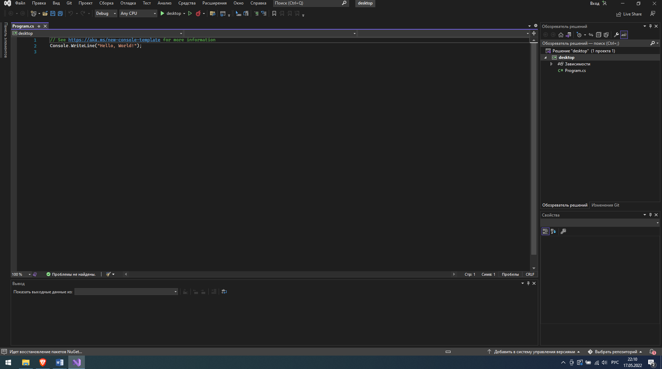Open the aka.ms new-console-template link
The image size is (662, 369).
[x=114, y=40]
